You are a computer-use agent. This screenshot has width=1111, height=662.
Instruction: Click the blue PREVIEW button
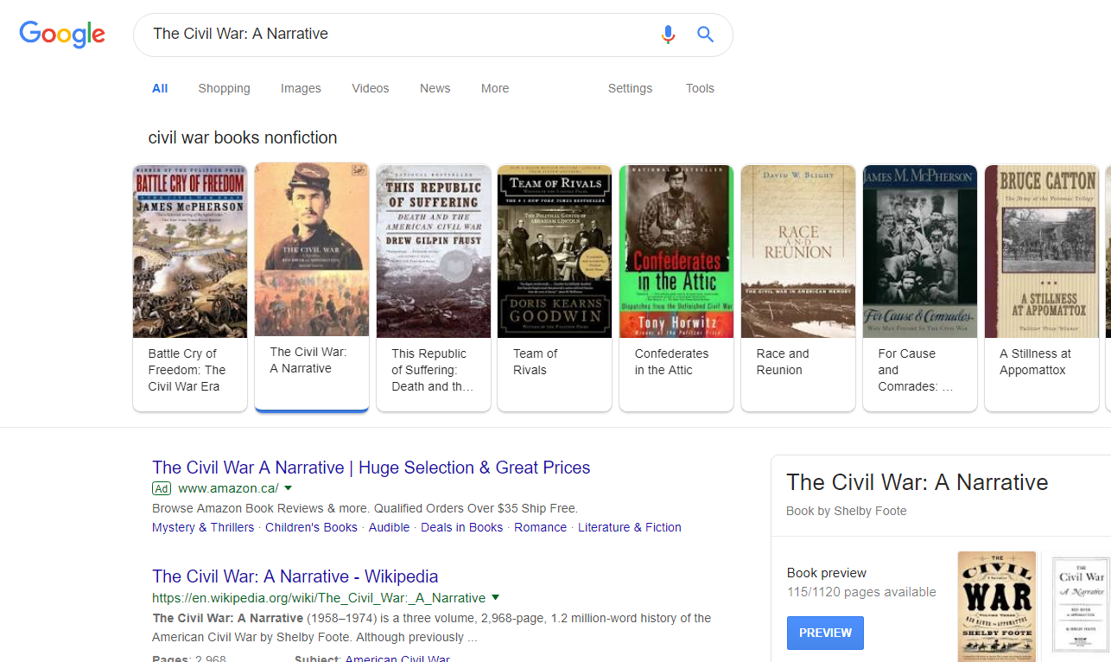click(825, 633)
